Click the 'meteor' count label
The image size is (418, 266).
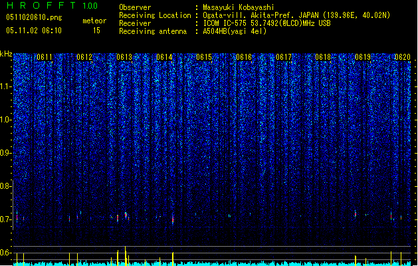tap(94, 21)
